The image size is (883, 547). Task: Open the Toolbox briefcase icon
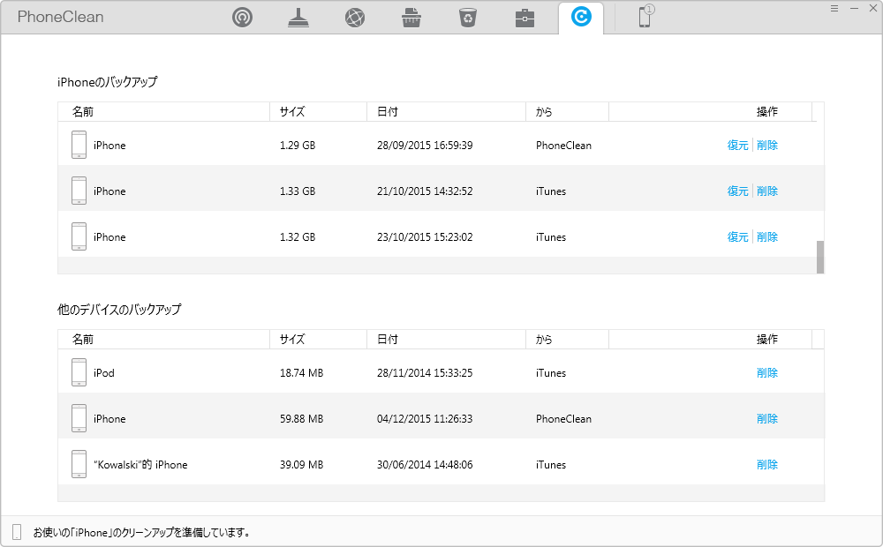click(x=525, y=18)
